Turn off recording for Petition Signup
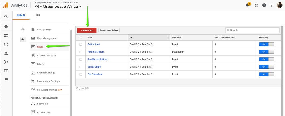 click(266, 52)
